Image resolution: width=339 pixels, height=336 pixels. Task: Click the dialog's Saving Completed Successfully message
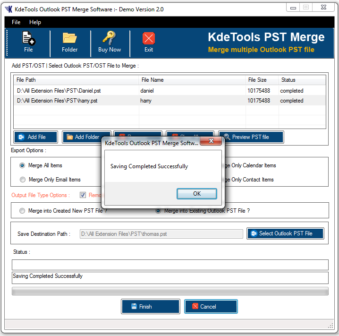pos(149,166)
